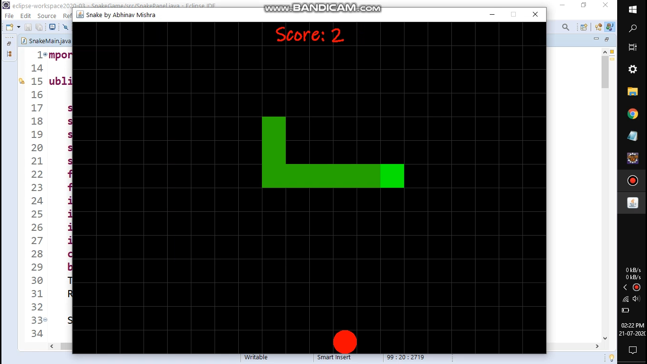The height and width of the screenshot is (364, 647).
Task: Select the Java perspective icon
Action: (x=609, y=27)
